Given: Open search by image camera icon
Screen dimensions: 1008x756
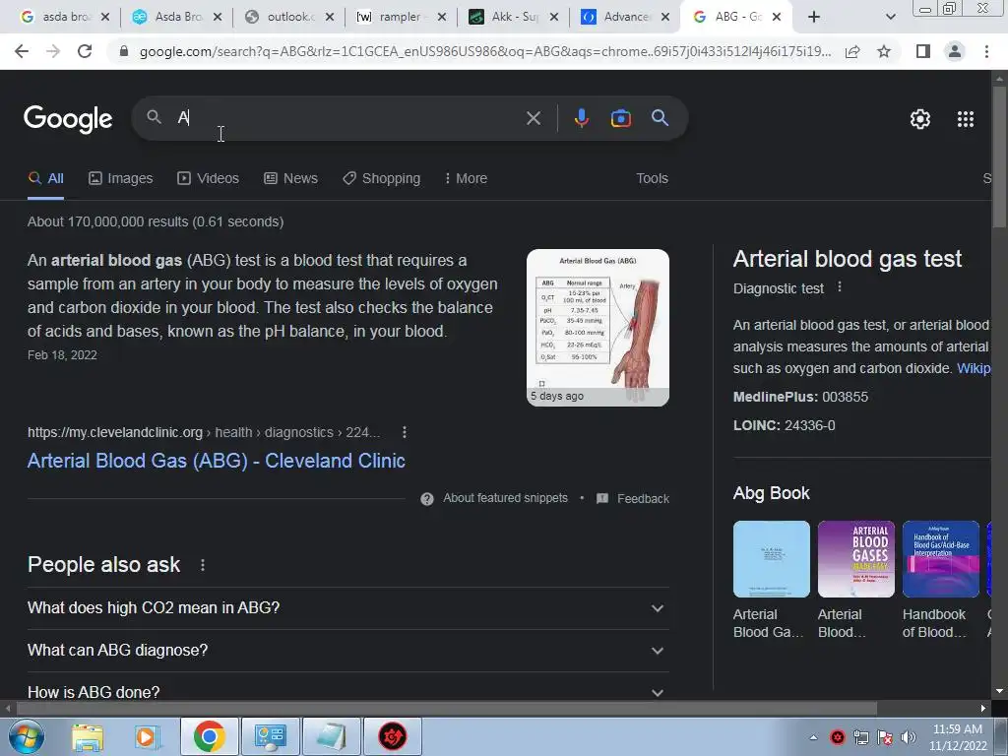Looking at the screenshot, I should 620,118.
